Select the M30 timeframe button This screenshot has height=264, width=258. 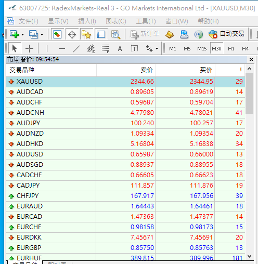(216, 48)
